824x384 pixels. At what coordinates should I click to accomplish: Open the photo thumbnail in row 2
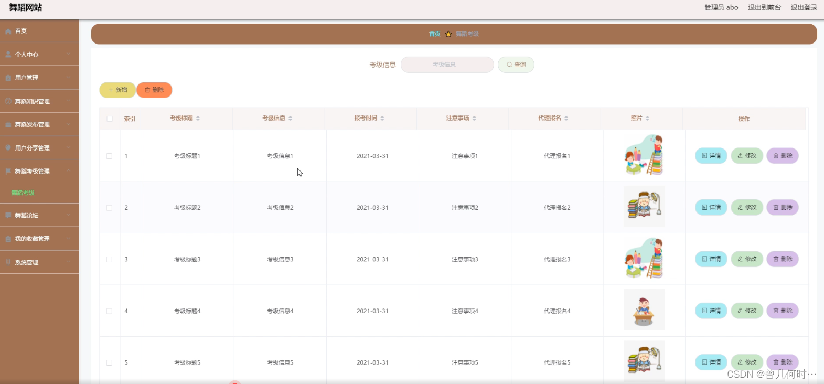pos(644,206)
